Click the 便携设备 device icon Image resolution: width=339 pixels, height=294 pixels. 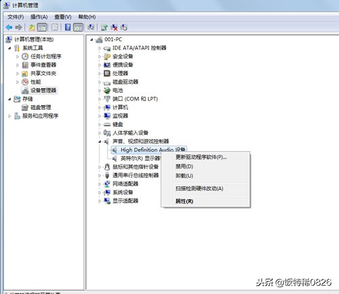107,65
